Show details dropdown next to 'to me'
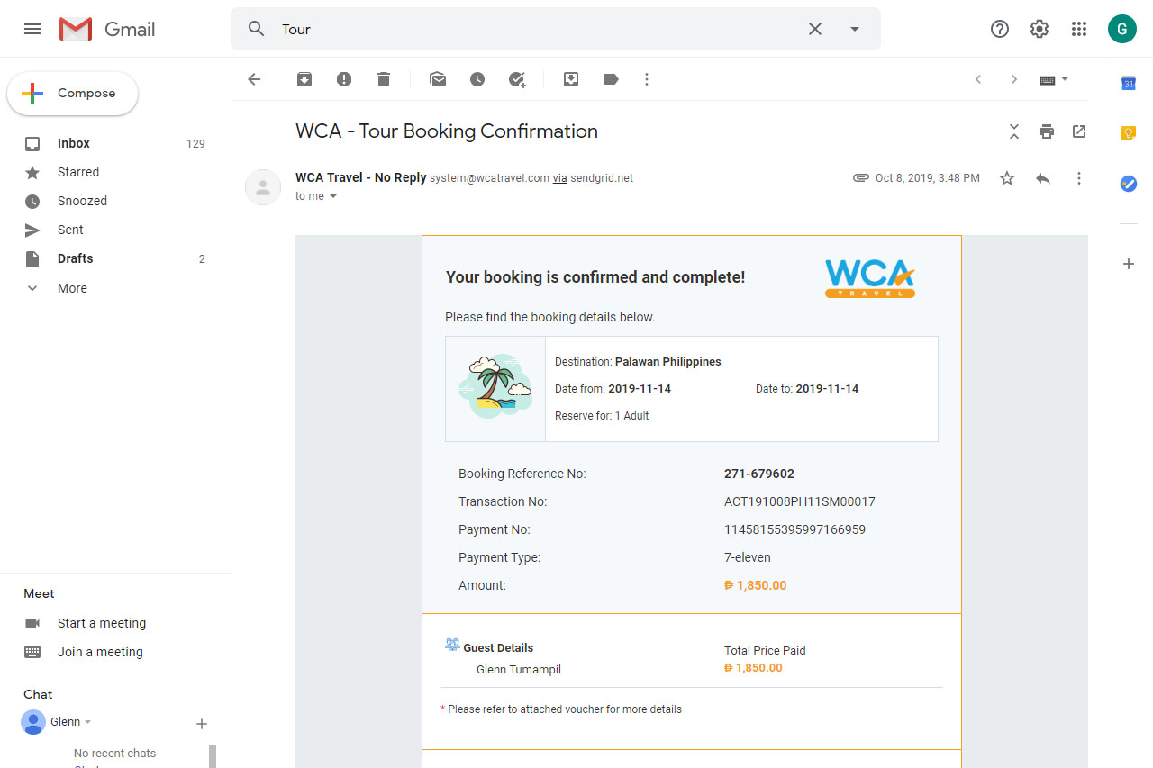The width and height of the screenshot is (1153, 768). (333, 196)
